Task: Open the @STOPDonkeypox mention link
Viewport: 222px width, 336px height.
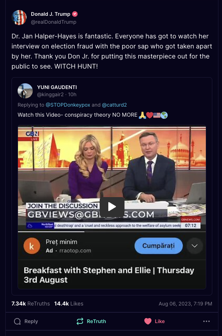Action: click(x=68, y=105)
